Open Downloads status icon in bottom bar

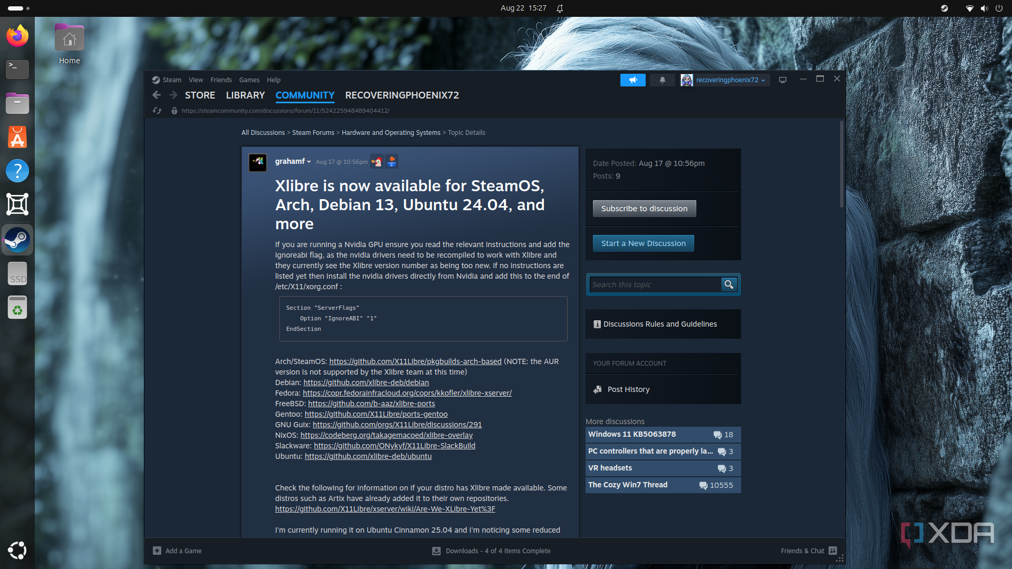(436, 551)
